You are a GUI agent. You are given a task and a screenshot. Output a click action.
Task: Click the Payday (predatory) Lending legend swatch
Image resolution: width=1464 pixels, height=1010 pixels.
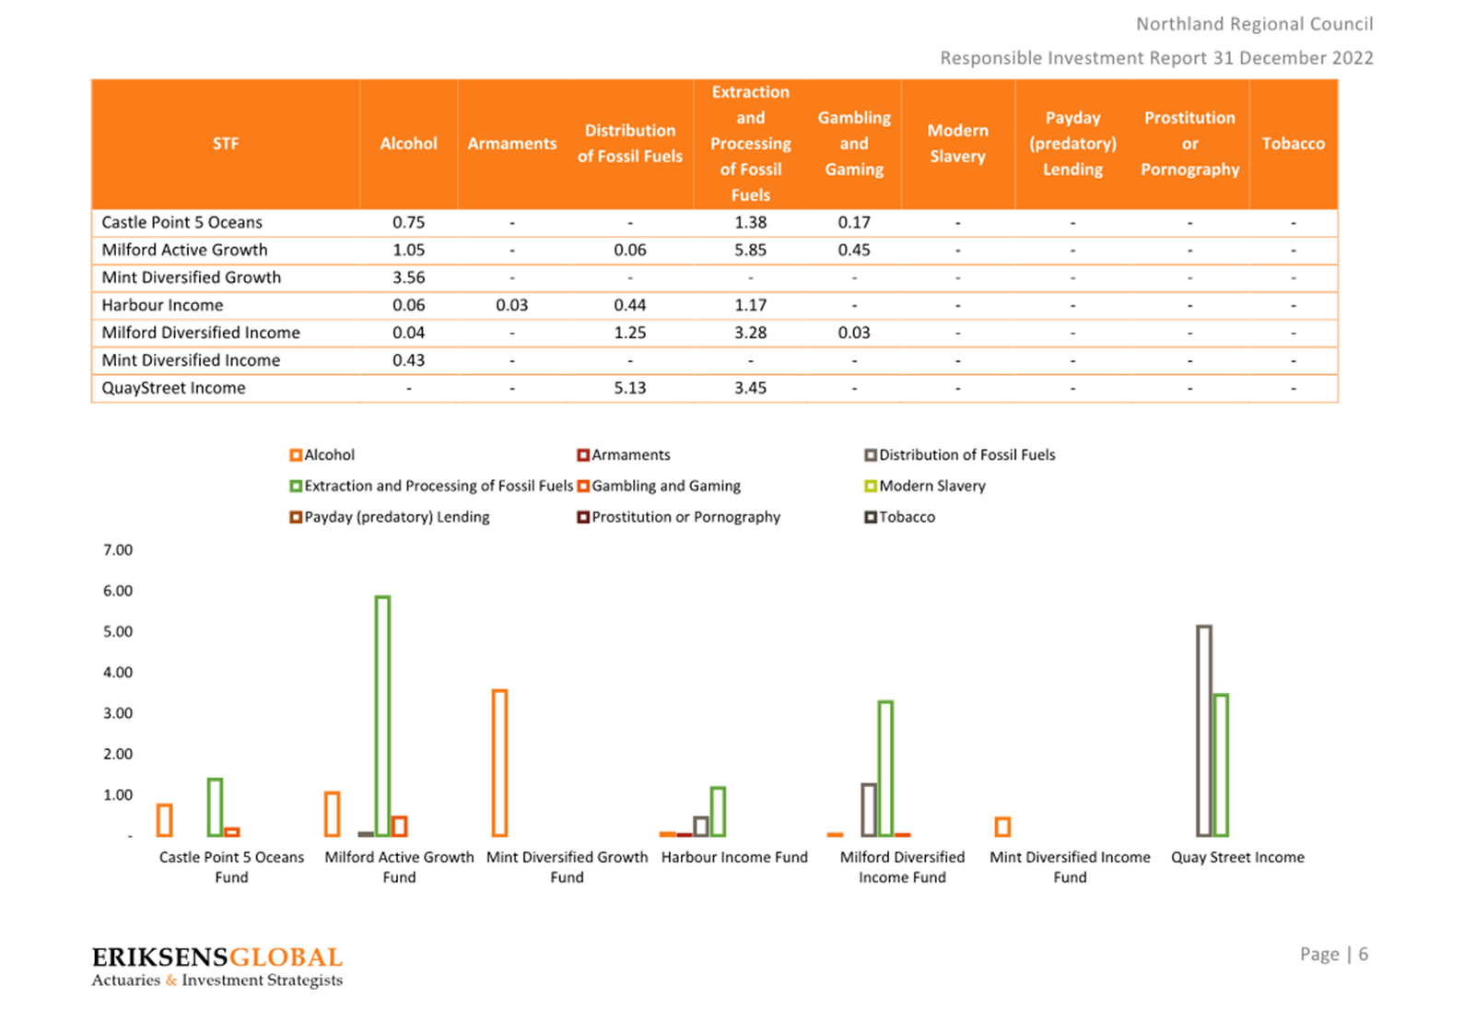tap(296, 518)
